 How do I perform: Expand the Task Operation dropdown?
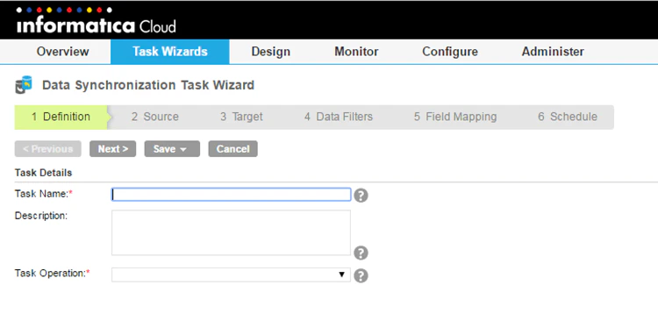pyautogui.click(x=231, y=274)
